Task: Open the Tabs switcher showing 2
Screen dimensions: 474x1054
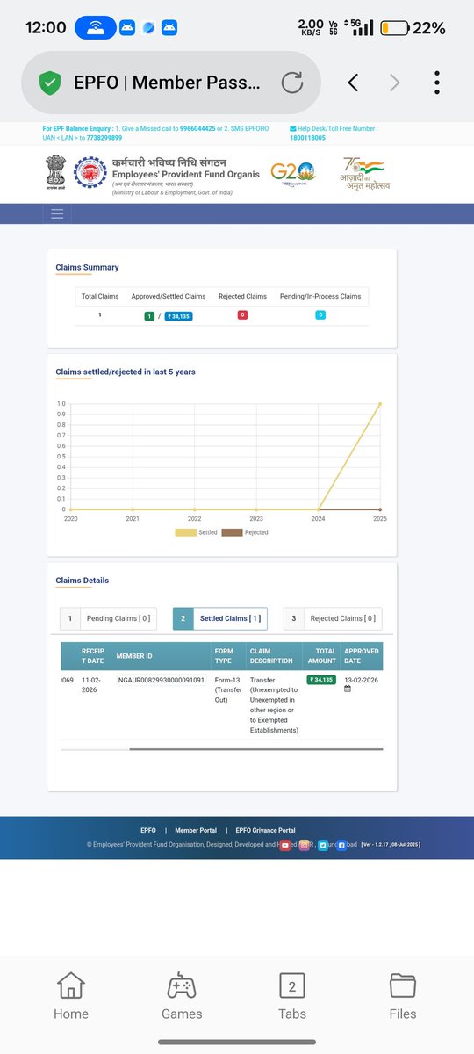Action: (x=292, y=996)
